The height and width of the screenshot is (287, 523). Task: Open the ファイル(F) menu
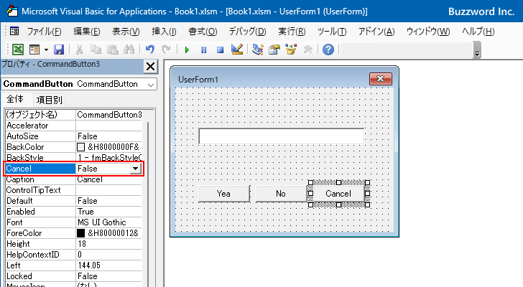click(x=44, y=32)
